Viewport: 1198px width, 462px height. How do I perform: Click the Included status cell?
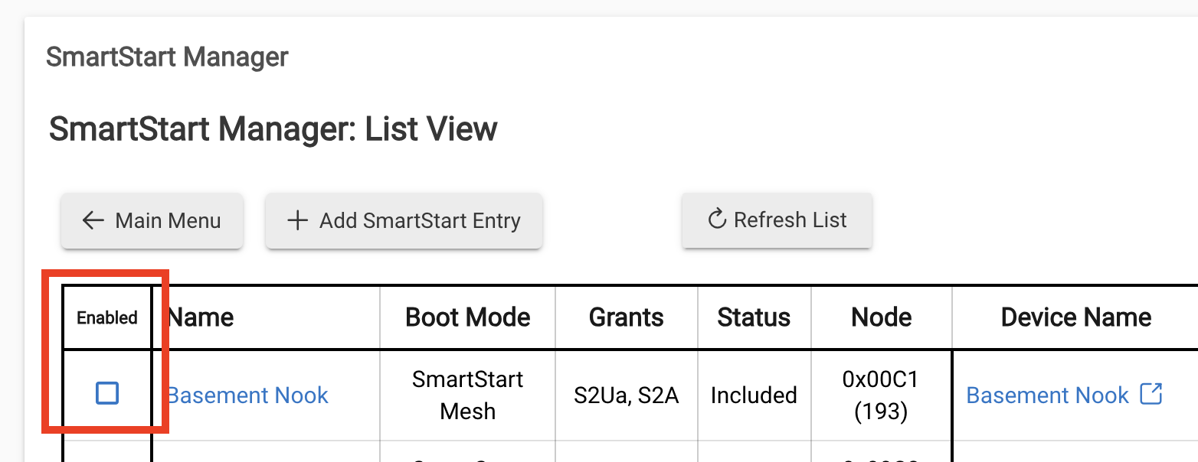(754, 395)
